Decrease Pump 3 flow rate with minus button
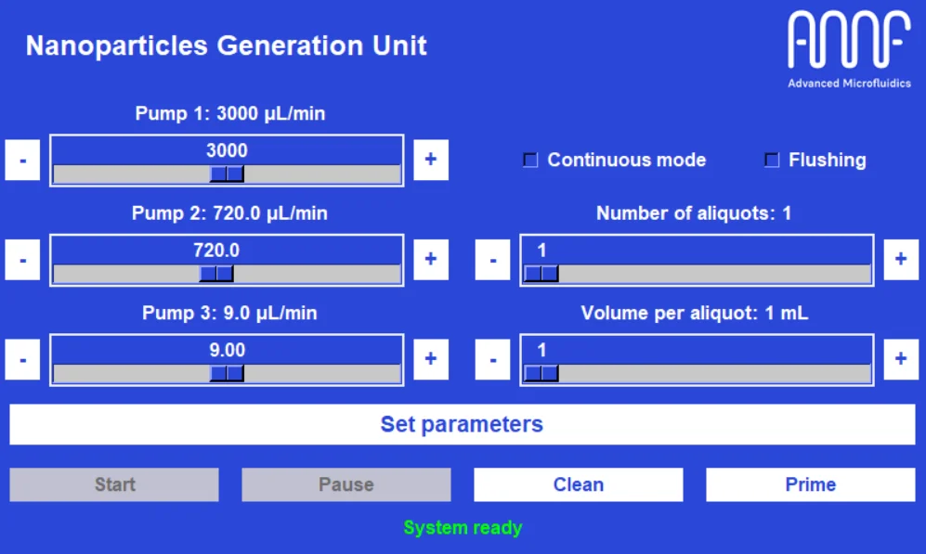 coord(21,359)
